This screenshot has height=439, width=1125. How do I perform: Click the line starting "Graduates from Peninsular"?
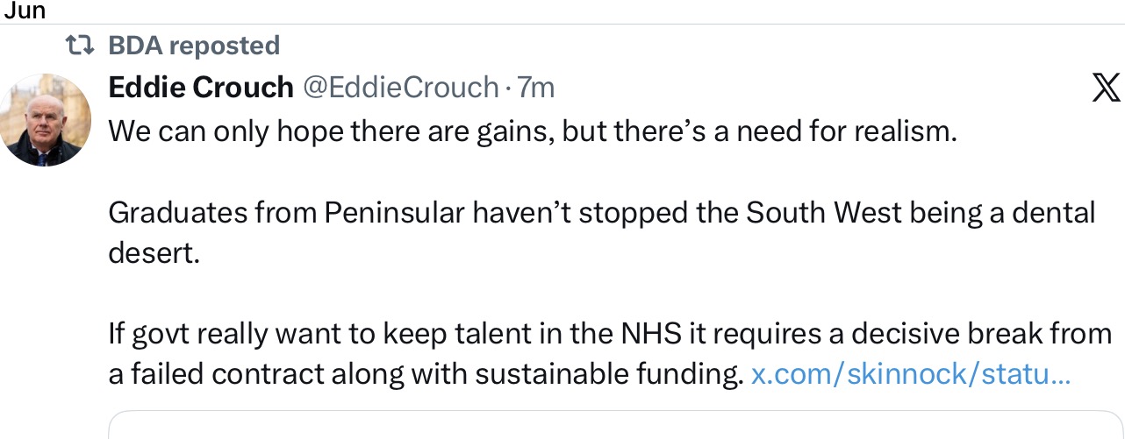pos(602,213)
